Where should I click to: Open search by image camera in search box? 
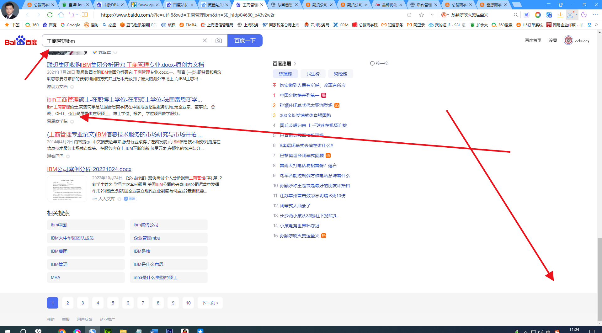click(219, 40)
